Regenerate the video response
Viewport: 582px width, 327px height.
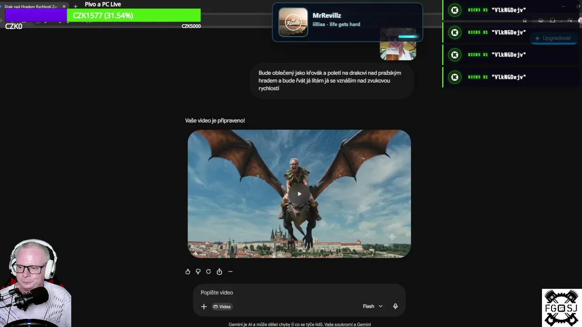point(209,272)
